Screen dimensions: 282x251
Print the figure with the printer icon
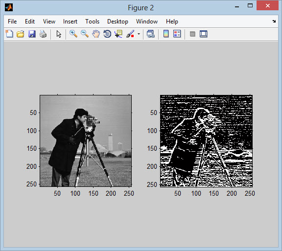43,34
